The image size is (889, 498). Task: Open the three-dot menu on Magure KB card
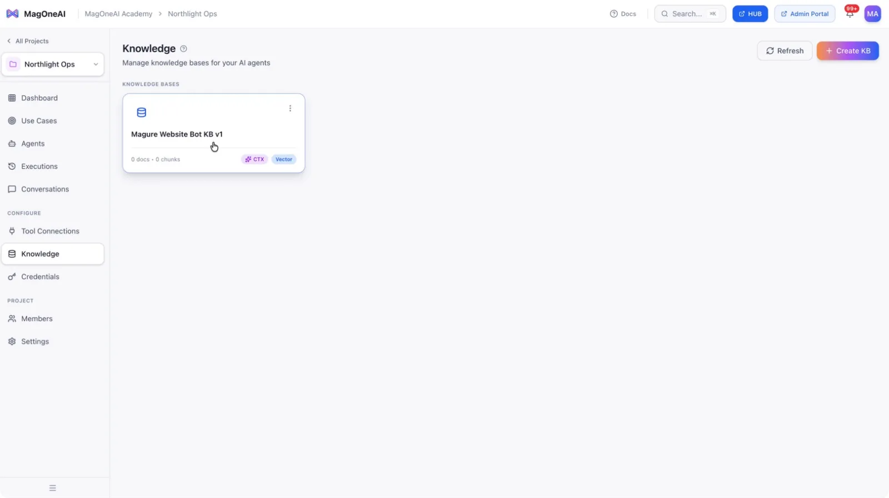[290, 108]
